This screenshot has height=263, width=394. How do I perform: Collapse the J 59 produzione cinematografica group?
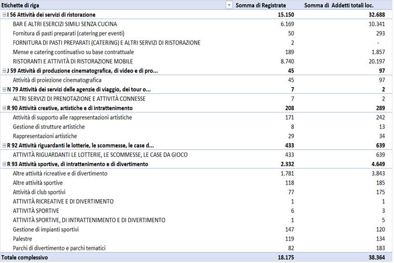[x=4, y=71]
